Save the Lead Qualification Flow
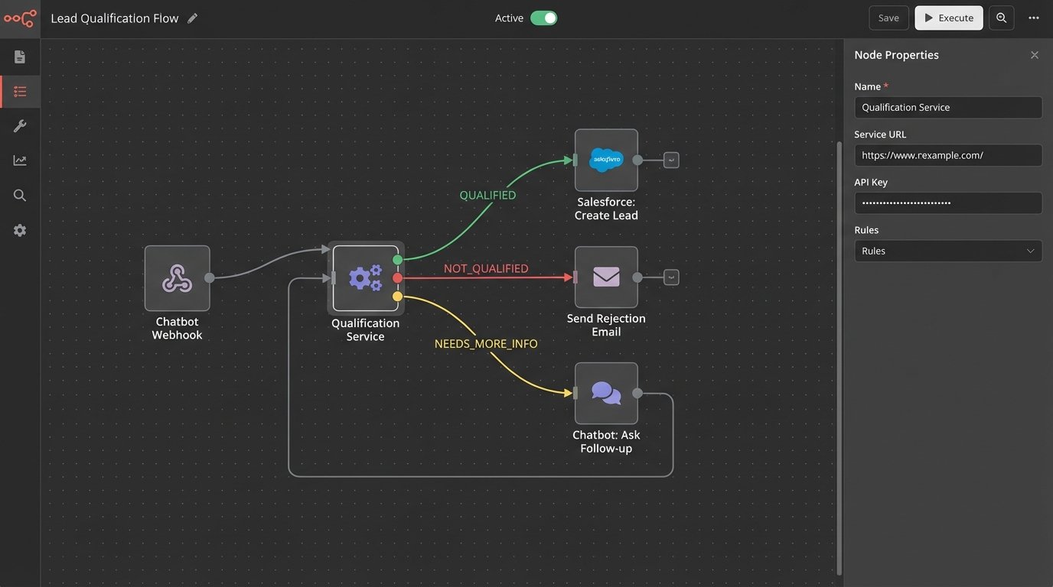The height and width of the screenshot is (587, 1053). click(x=888, y=18)
